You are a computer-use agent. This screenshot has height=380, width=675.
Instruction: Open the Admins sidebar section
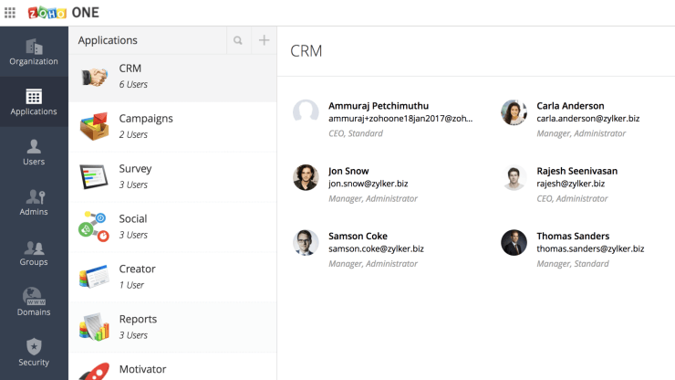34,202
